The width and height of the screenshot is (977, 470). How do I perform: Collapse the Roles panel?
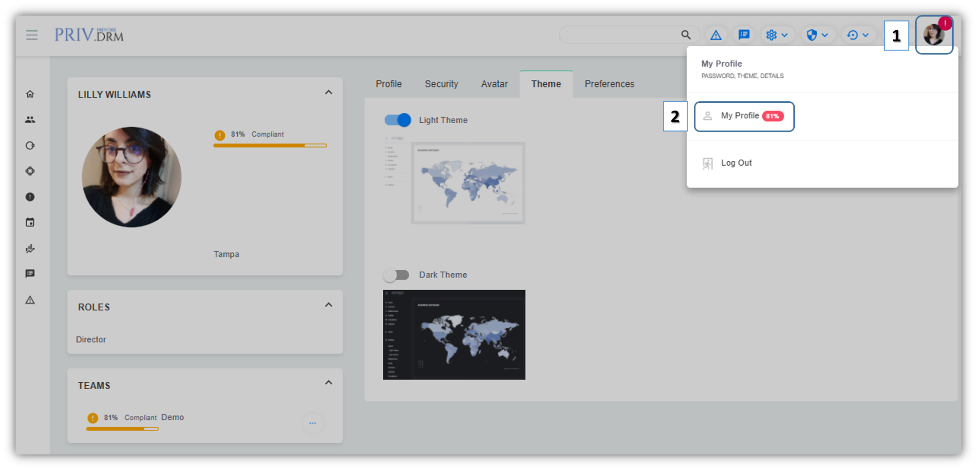329,305
